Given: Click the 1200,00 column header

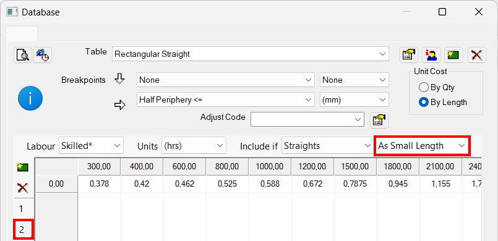Looking at the screenshot, I should pos(313,166).
